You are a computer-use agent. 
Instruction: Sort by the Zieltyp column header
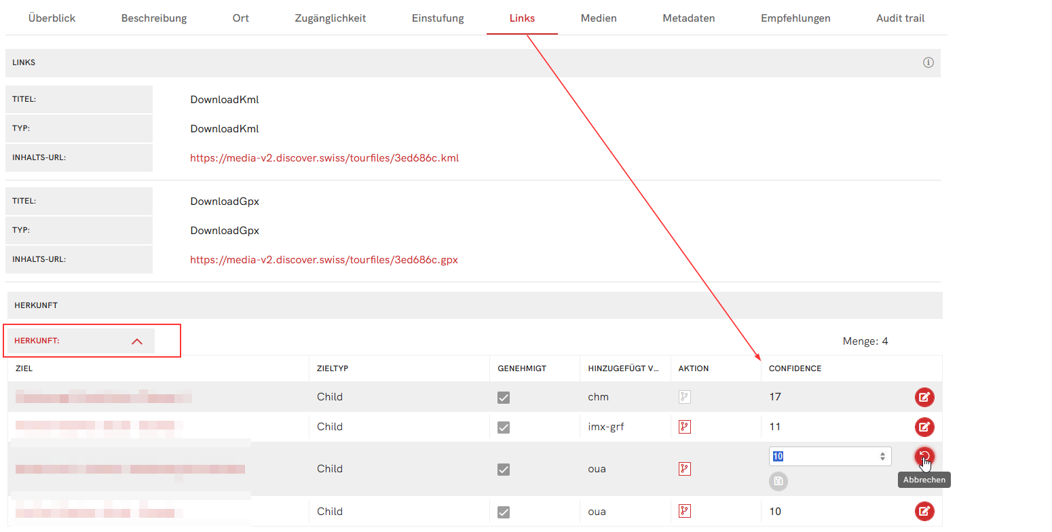[x=333, y=368]
